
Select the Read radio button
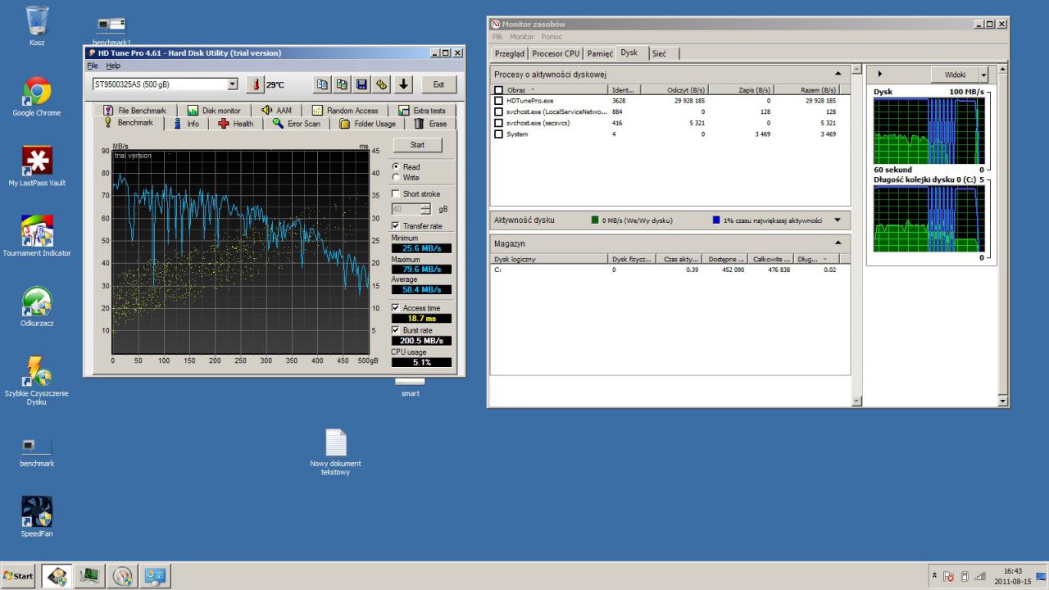pos(397,167)
